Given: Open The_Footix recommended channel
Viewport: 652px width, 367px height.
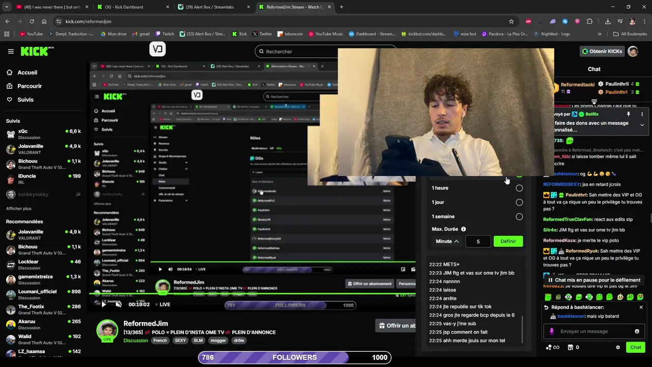Looking at the screenshot, I should coord(43,309).
